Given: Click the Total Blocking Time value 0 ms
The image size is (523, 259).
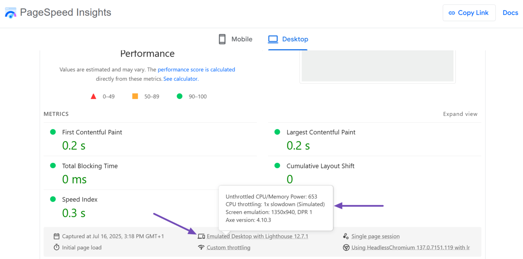Looking at the screenshot, I should pos(74,179).
